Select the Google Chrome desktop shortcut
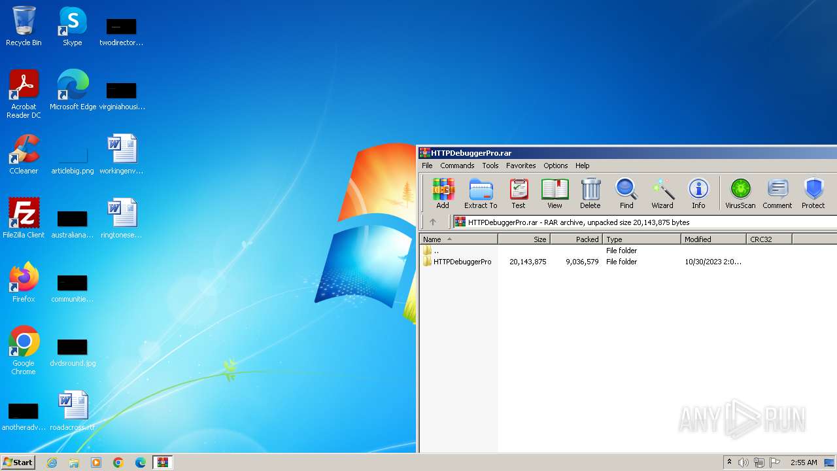 [x=24, y=351]
